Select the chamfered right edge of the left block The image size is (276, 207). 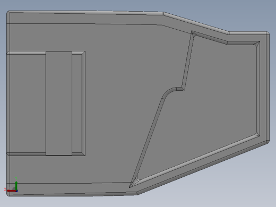pyautogui.click(x=84, y=103)
